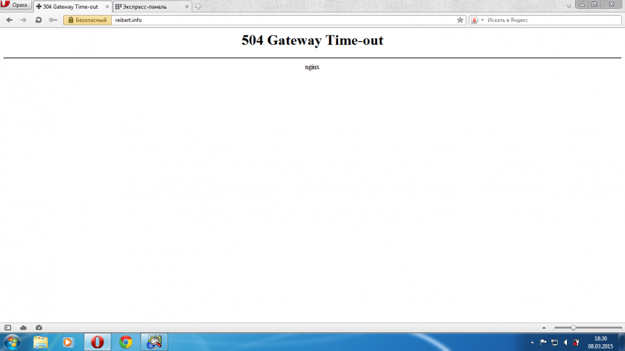Open the closed tabs dropdown arrow
Screen dimensions: 625x351
pos(569,6)
